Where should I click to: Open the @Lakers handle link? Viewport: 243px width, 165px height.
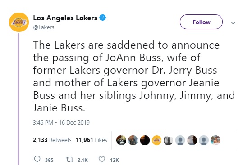point(44,27)
